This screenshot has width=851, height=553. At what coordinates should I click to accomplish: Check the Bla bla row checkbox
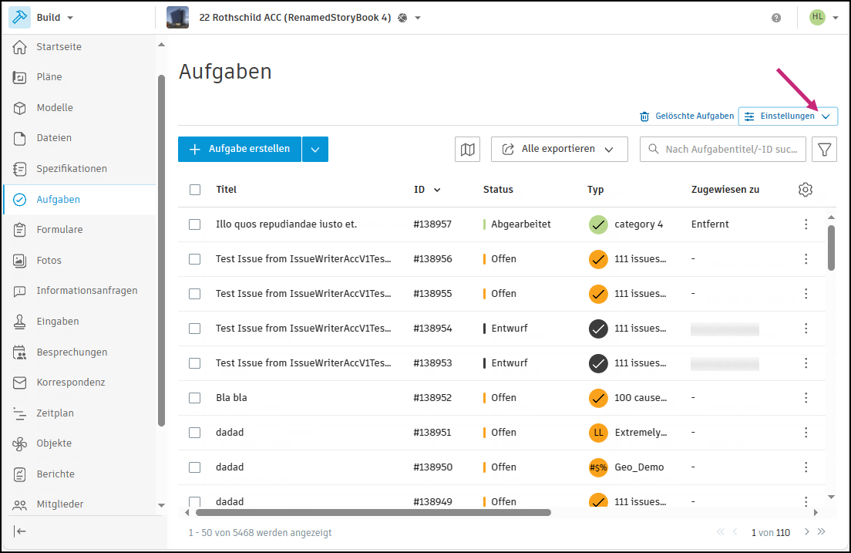tap(195, 398)
